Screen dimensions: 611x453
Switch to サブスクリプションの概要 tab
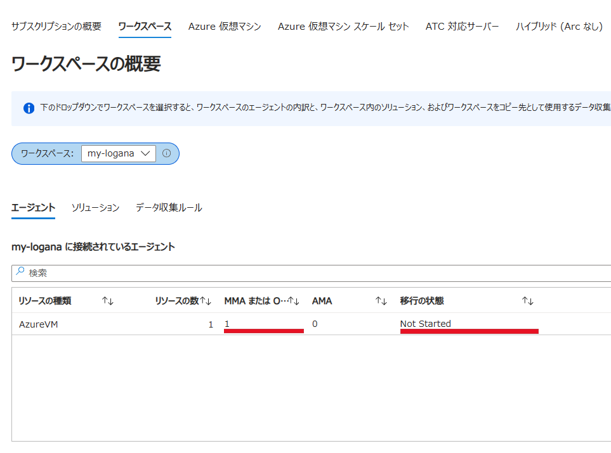pos(56,27)
